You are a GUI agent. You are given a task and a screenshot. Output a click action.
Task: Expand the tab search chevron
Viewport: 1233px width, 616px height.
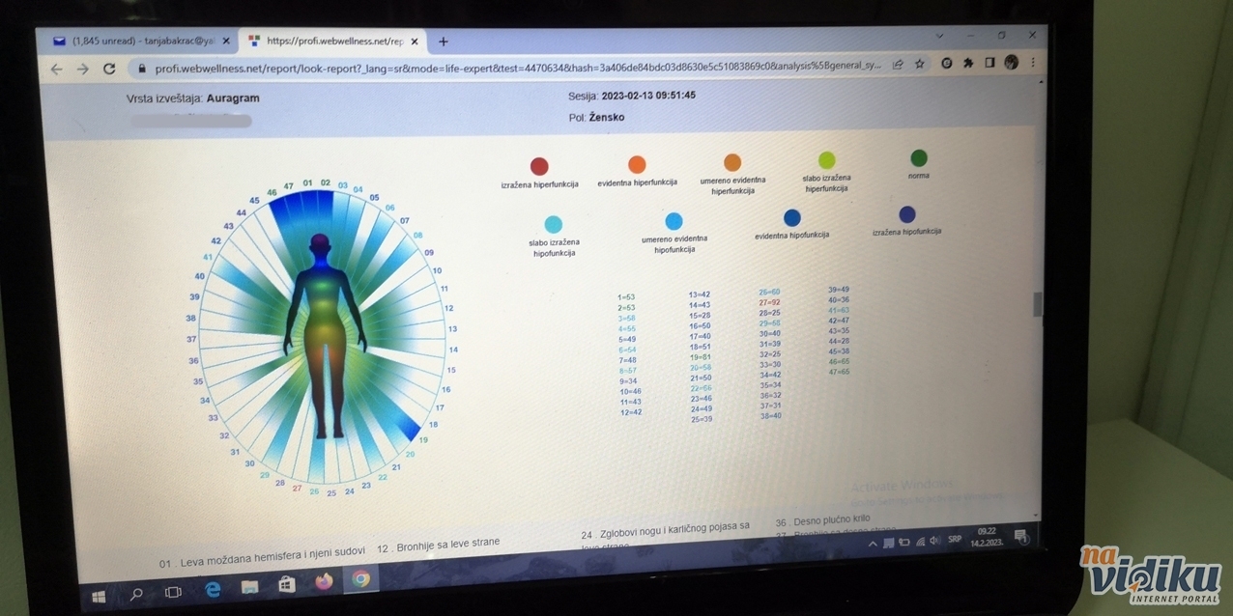click(x=939, y=36)
